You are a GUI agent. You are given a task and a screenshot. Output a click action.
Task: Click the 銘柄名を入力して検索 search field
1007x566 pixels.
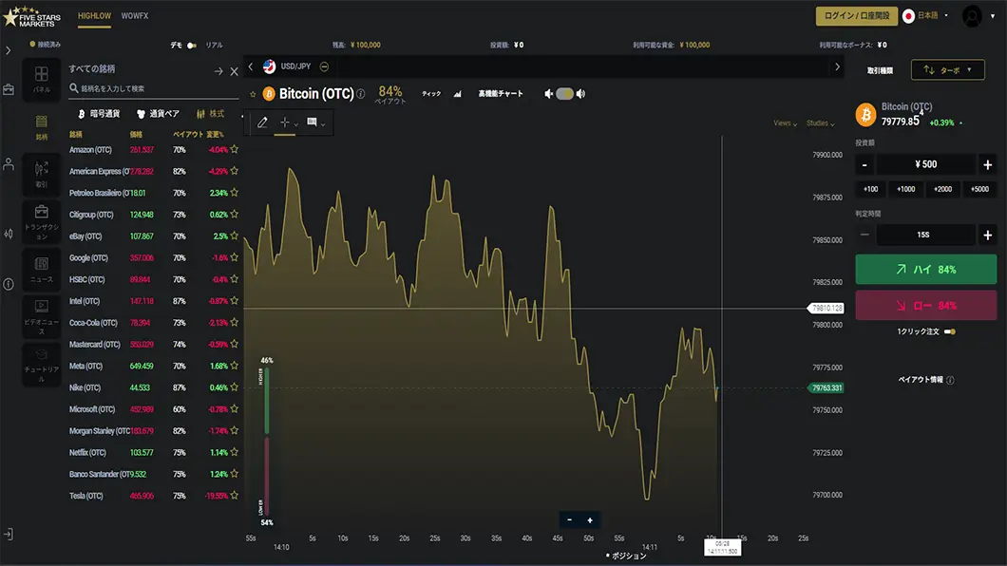(x=153, y=88)
